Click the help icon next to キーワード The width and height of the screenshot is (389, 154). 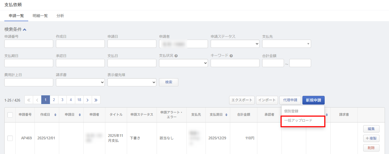point(231,56)
